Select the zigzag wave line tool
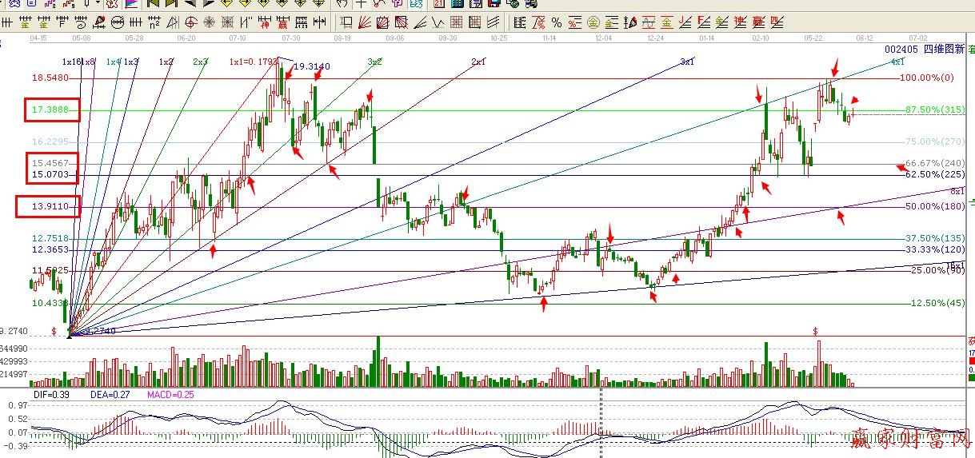 [438, 22]
